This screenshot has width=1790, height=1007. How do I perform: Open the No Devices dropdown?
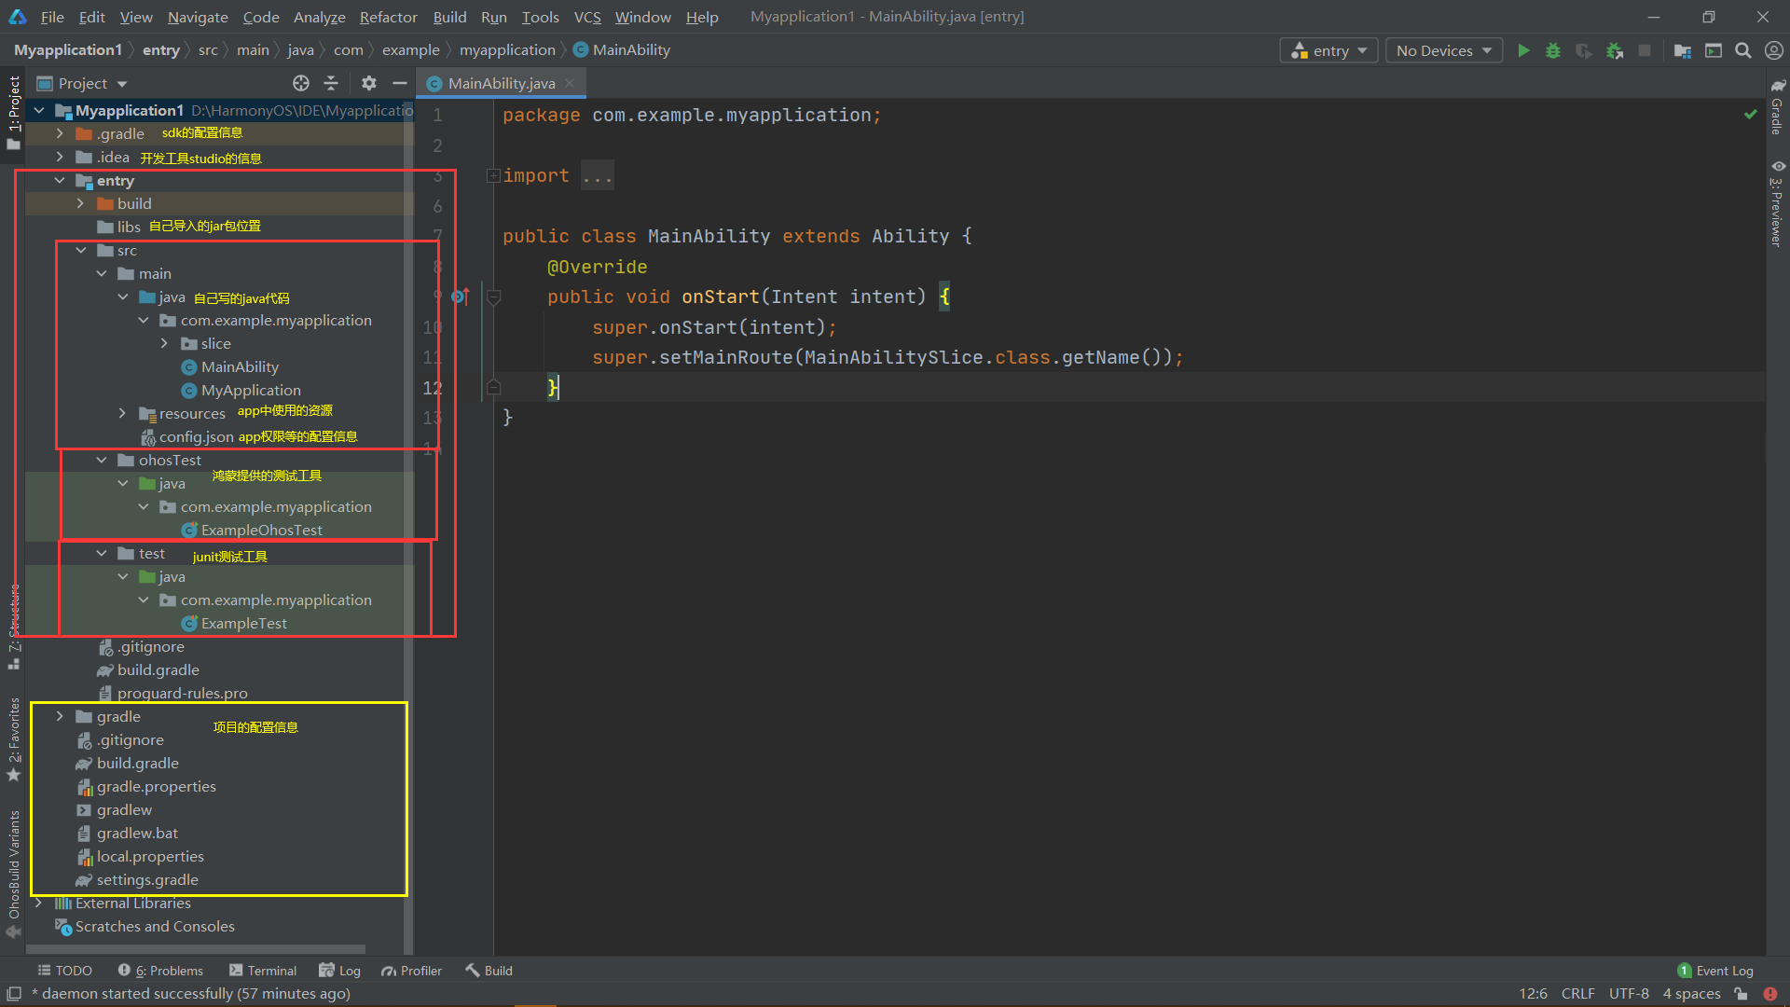click(x=1444, y=50)
